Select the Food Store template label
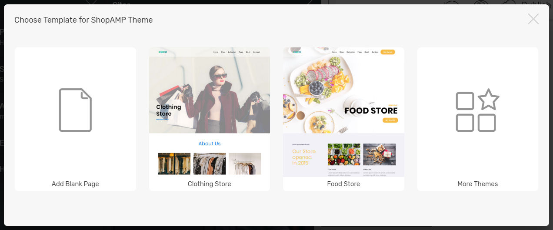553x230 pixels. 343,184
